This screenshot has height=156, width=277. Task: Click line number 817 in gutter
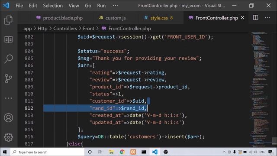[x=29, y=143]
